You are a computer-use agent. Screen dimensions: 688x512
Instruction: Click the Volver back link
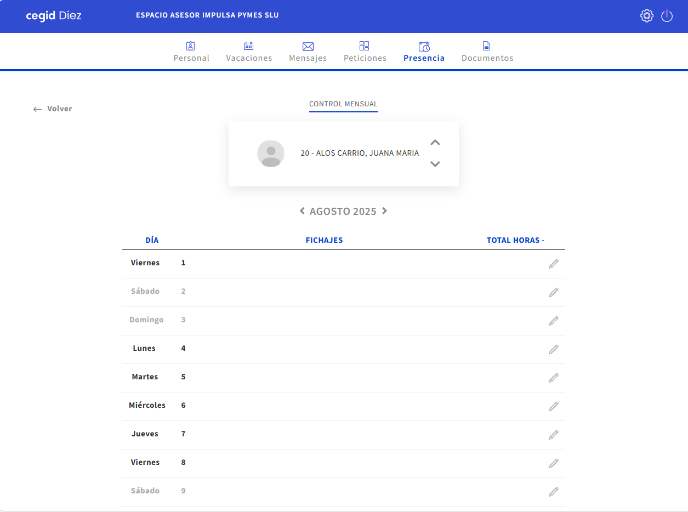click(53, 109)
